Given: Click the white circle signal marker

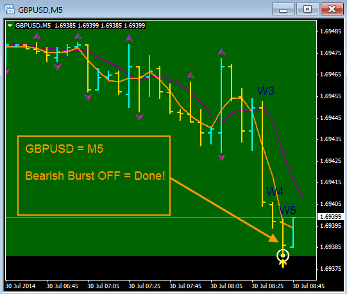Looking at the screenshot, I should [x=283, y=255].
